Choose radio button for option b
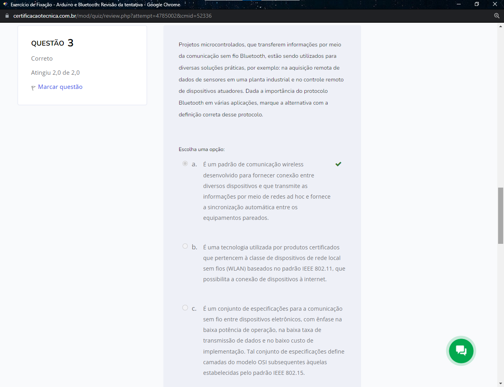Screen dimensions: 504x387 (185, 246)
